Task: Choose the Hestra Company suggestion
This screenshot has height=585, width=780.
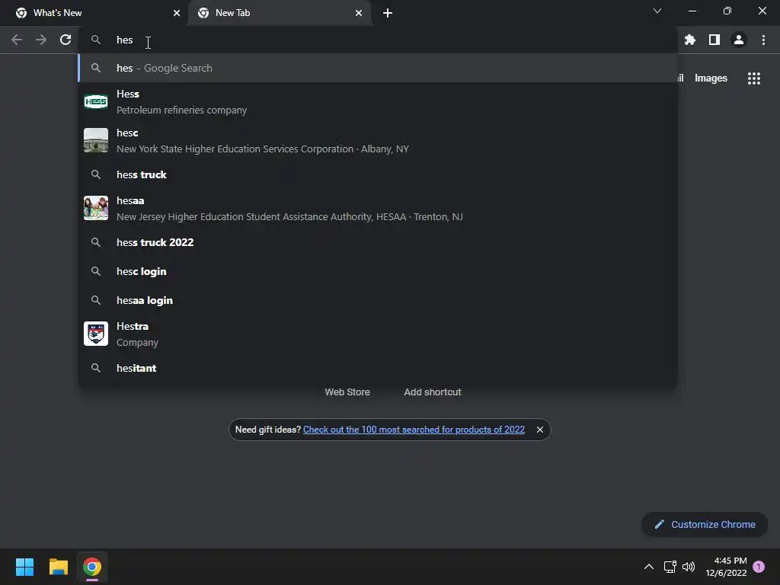Action: click(378, 334)
